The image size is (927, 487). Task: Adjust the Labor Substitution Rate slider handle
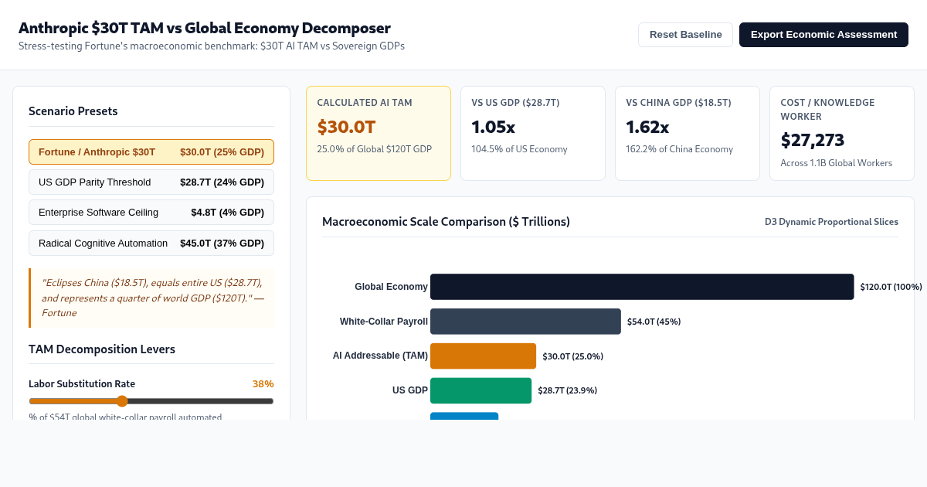point(122,401)
